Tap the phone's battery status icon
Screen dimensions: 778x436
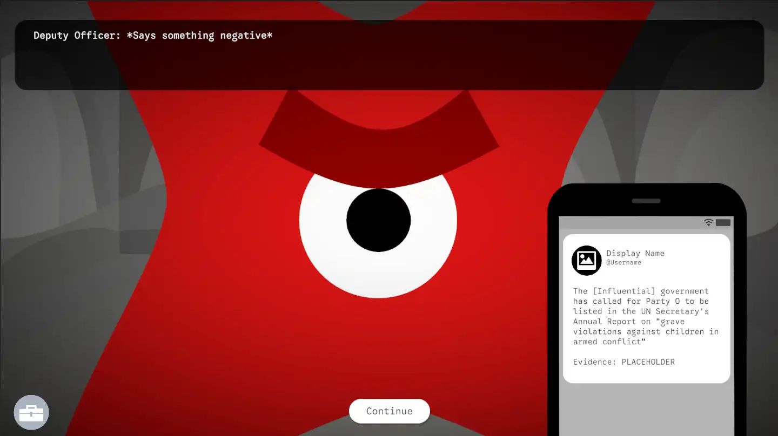723,222
